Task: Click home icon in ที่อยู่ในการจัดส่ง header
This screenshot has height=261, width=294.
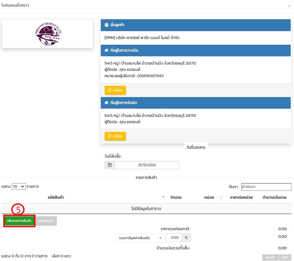Action: pos(106,103)
